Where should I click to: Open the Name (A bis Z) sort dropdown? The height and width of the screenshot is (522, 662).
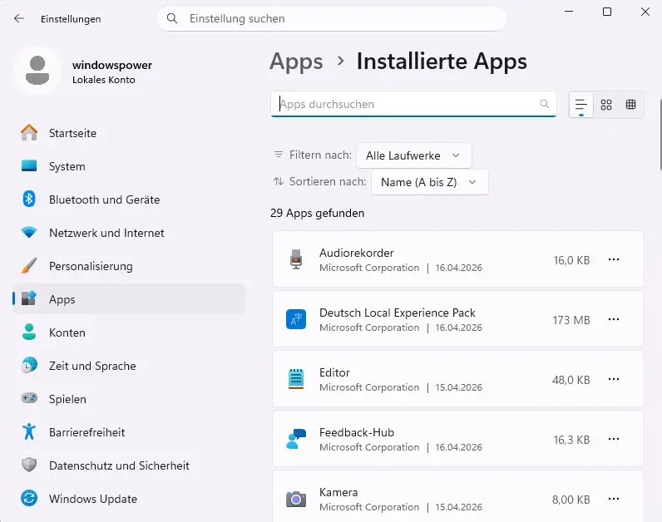pos(430,182)
